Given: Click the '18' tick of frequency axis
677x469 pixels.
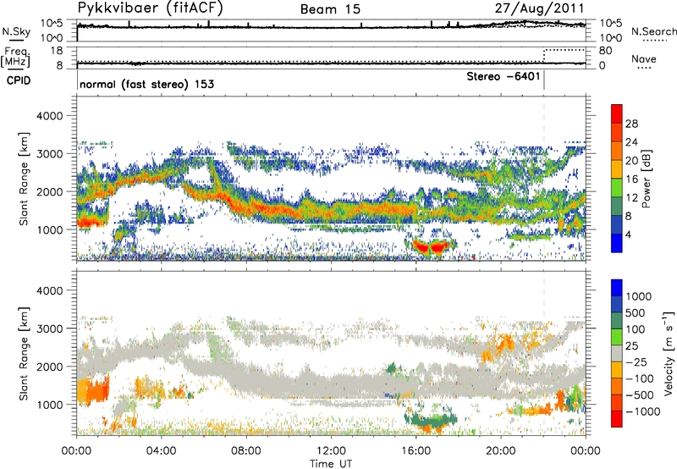Looking at the screenshot, I should click(56, 51).
